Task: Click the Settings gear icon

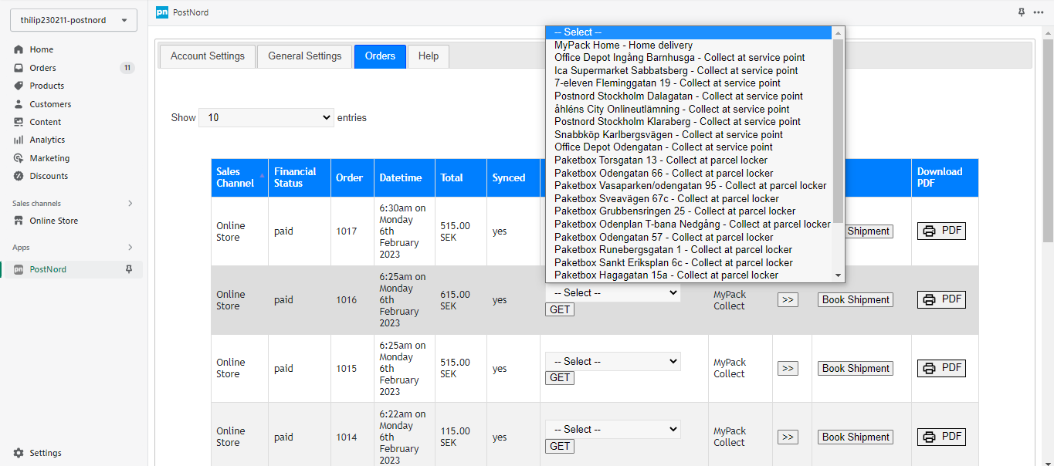Action: 19,453
